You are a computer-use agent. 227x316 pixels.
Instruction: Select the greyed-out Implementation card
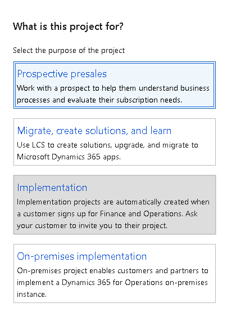click(115, 205)
